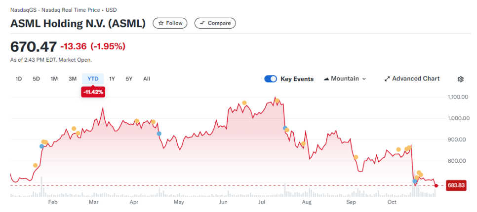Switch to the 3M range

[73, 79]
